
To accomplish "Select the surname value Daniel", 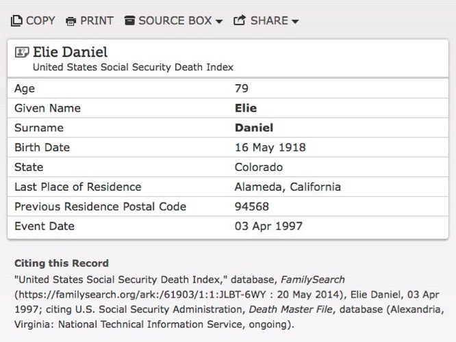I will [253, 128].
